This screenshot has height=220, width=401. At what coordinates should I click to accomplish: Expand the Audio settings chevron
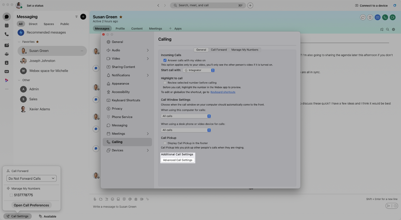click(x=148, y=50)
